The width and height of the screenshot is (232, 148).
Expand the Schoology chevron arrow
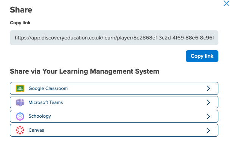[208, 117]
